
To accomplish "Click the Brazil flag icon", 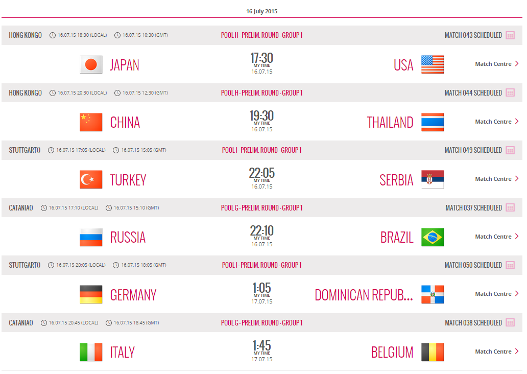I will point(433,237).
